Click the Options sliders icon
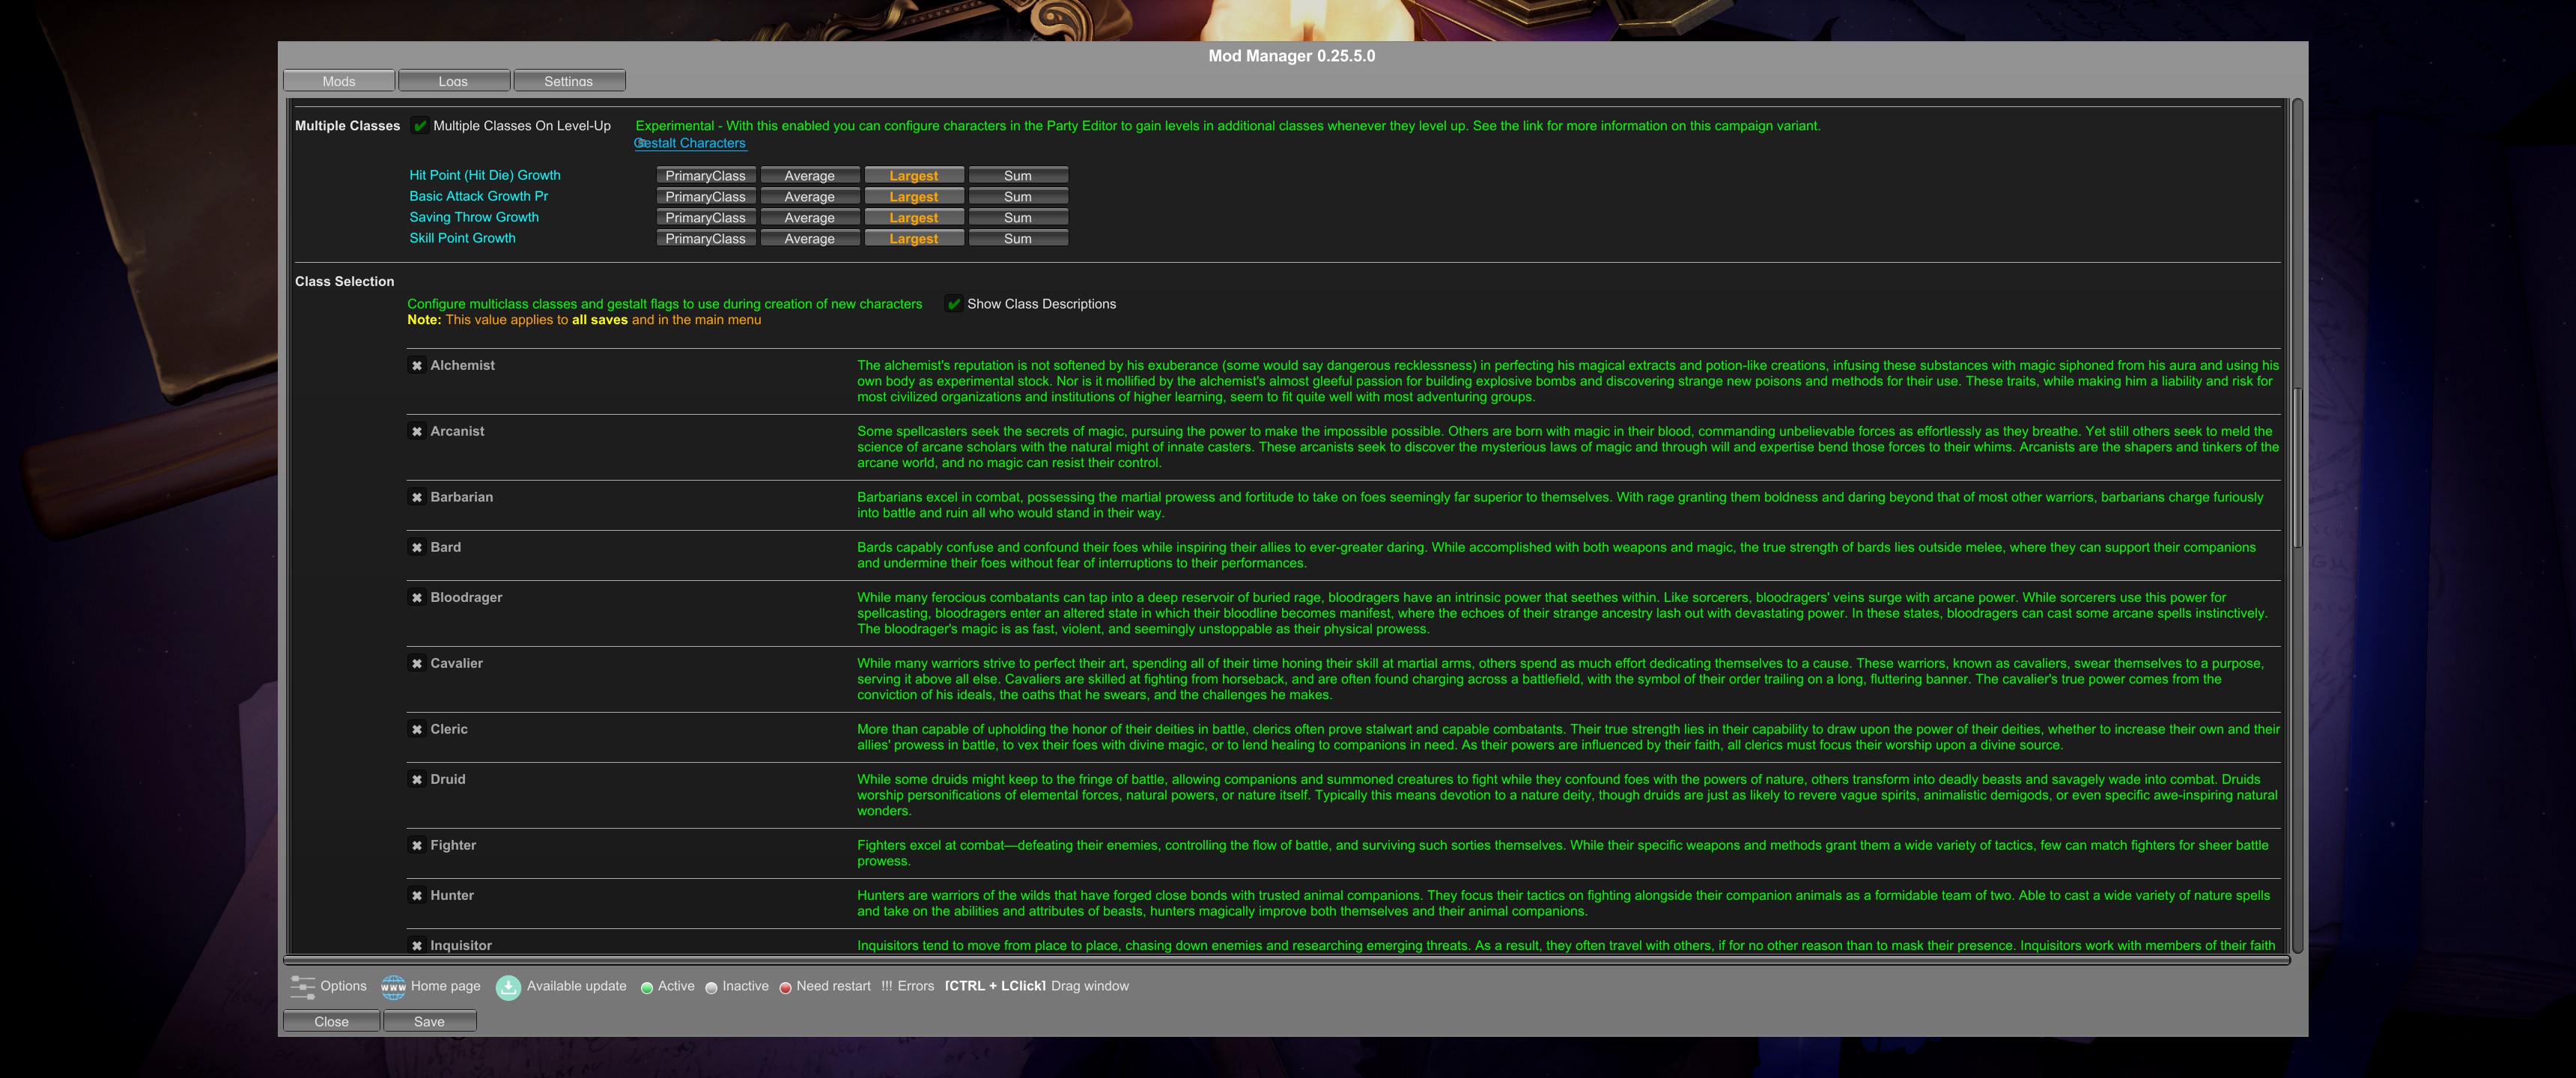2576x1078 pixels. tap(302, 987)
